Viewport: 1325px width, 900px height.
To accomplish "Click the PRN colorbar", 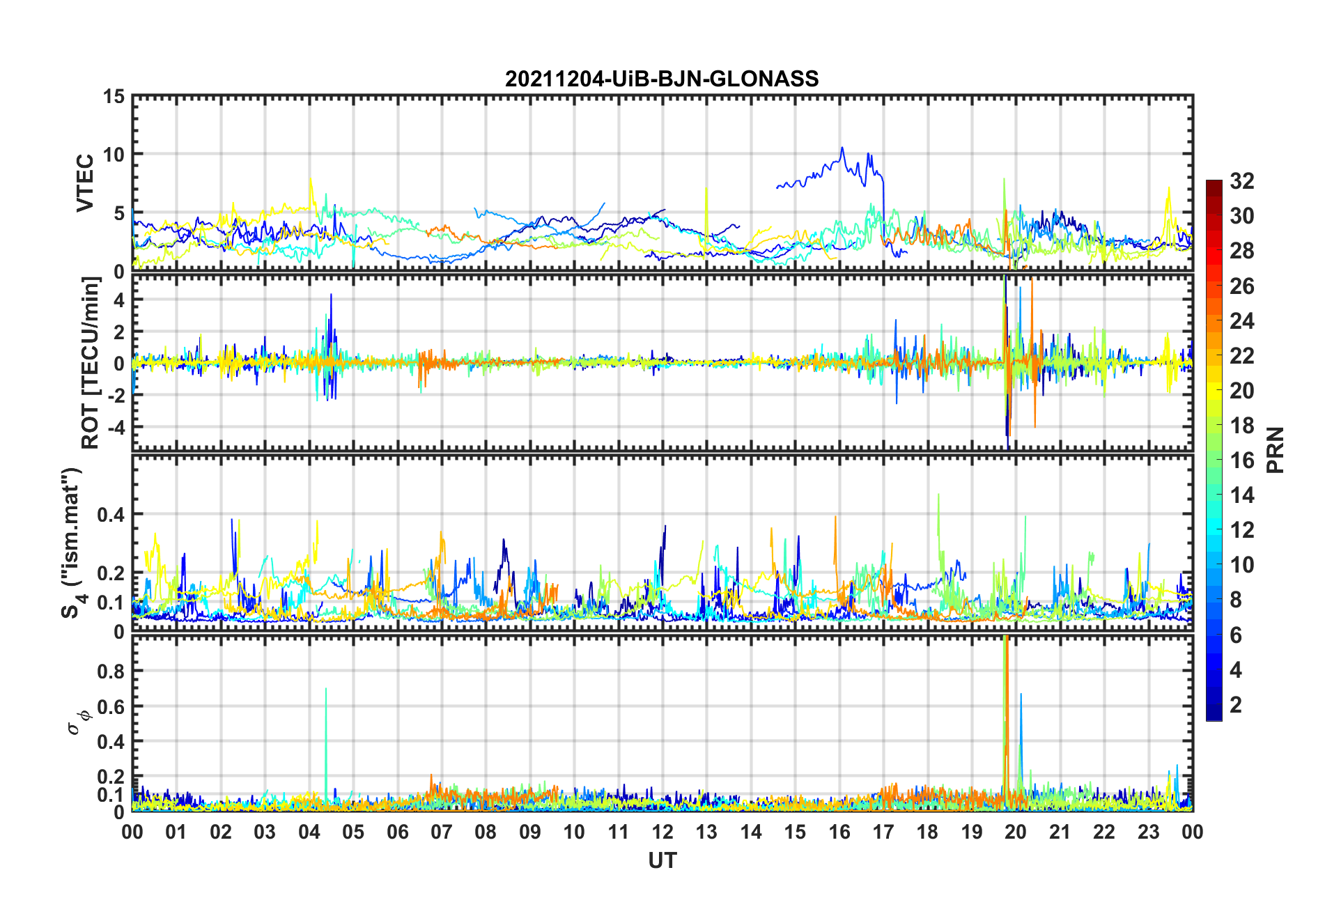I will click(x=1214, y=450).
